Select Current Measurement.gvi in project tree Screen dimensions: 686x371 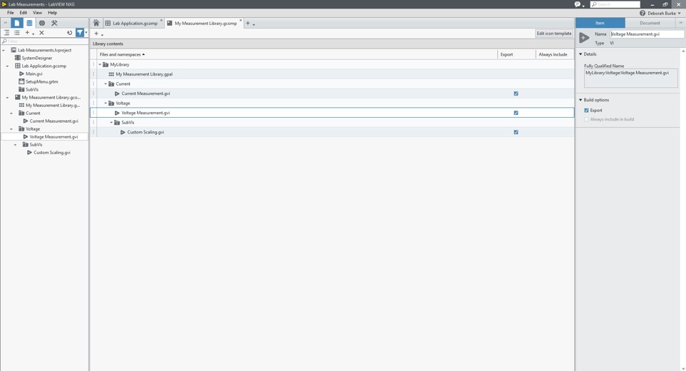click(x=53, y=121)
